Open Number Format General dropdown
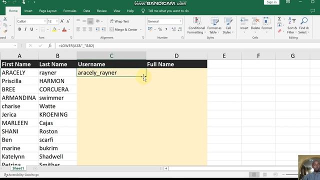 click(180, 21)
